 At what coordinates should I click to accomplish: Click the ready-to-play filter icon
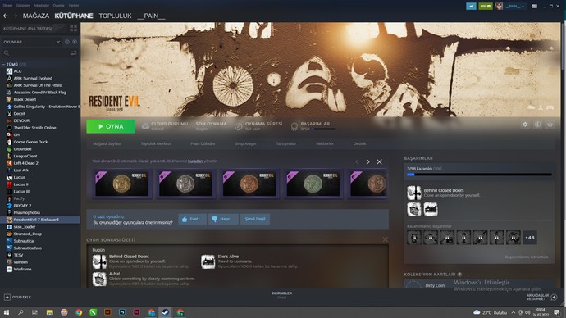pyautogui.click(x=75, y=42)
